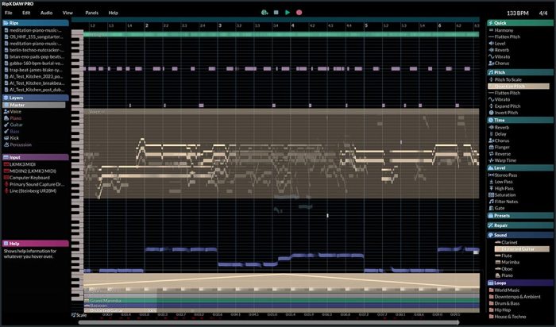Image resolution: width=556 pixels, height=327 pixels.
Task: Open the Panels menu
Action: (x=92, y=13)
